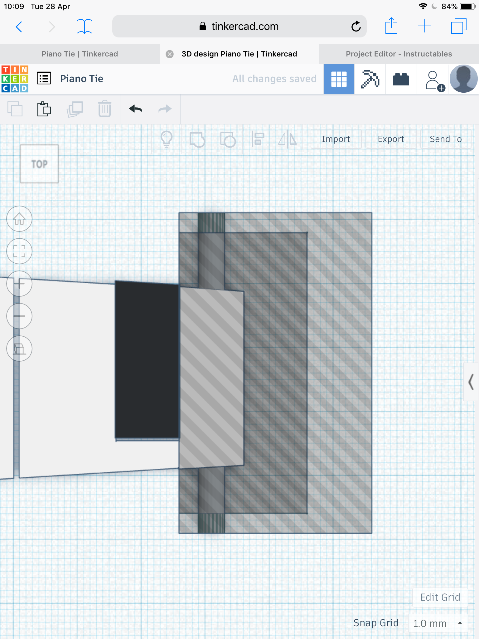Image resolution: width=479 pixels, height=639 pixels.
Task: Tap the tinkercad.com address bar
Action: click(239, 27)
